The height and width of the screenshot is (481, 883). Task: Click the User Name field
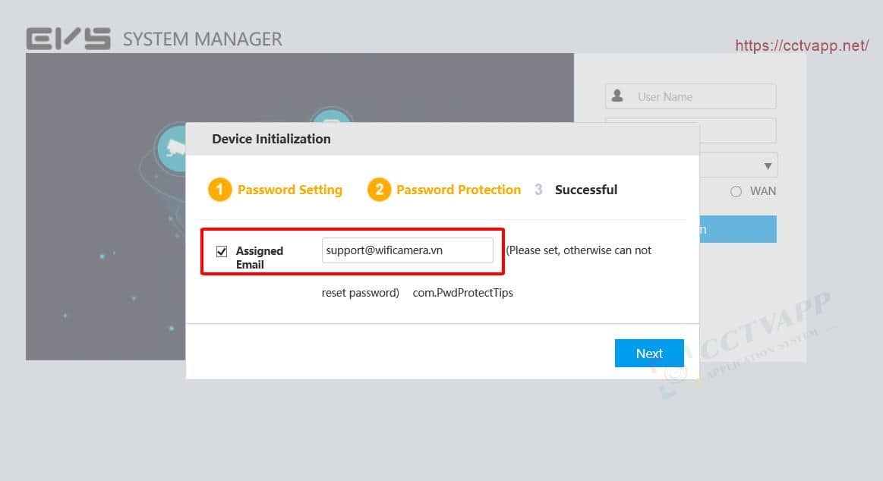click(x=702, y=96)
